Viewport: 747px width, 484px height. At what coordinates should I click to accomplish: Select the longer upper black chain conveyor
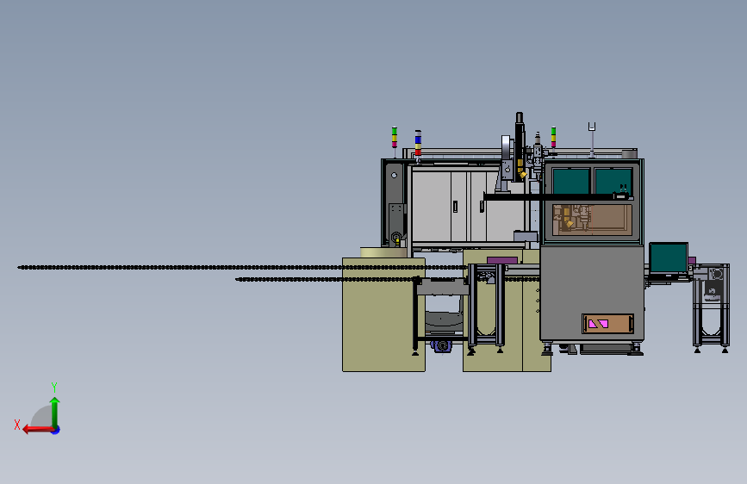pos(241,267)
